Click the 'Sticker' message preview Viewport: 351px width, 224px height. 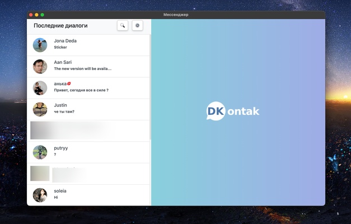[60, 47]
